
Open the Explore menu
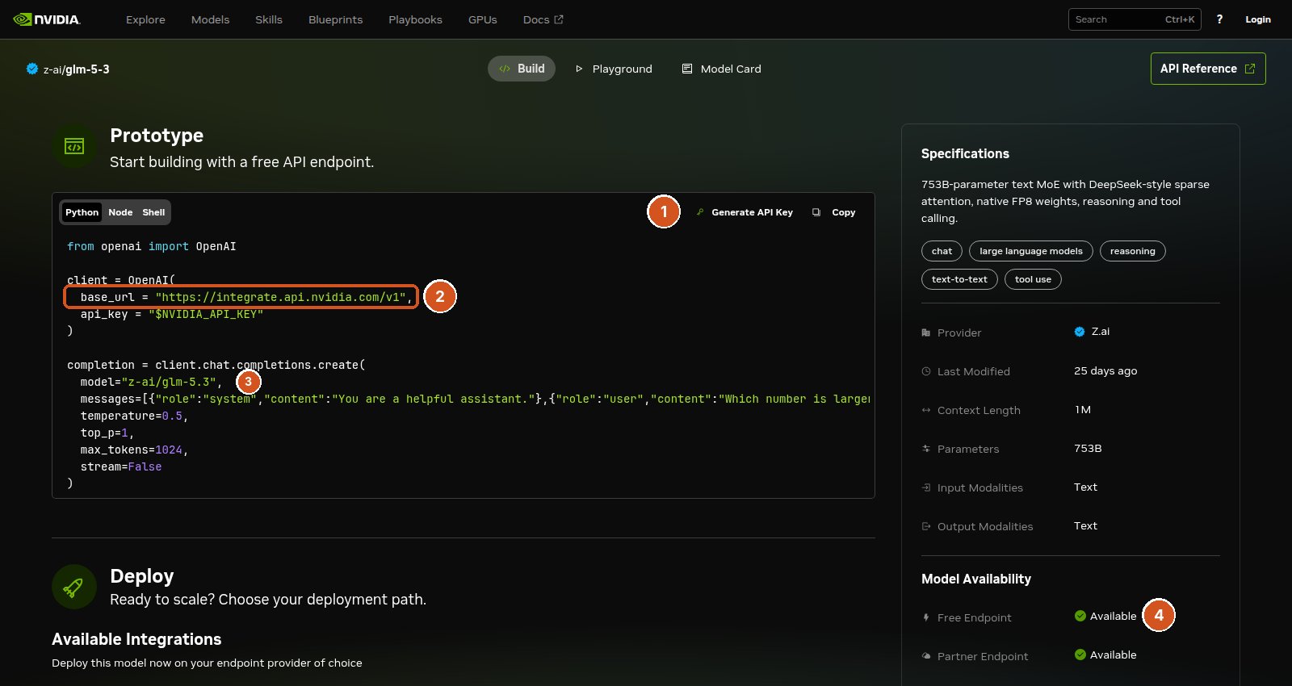tap(145, 19)
